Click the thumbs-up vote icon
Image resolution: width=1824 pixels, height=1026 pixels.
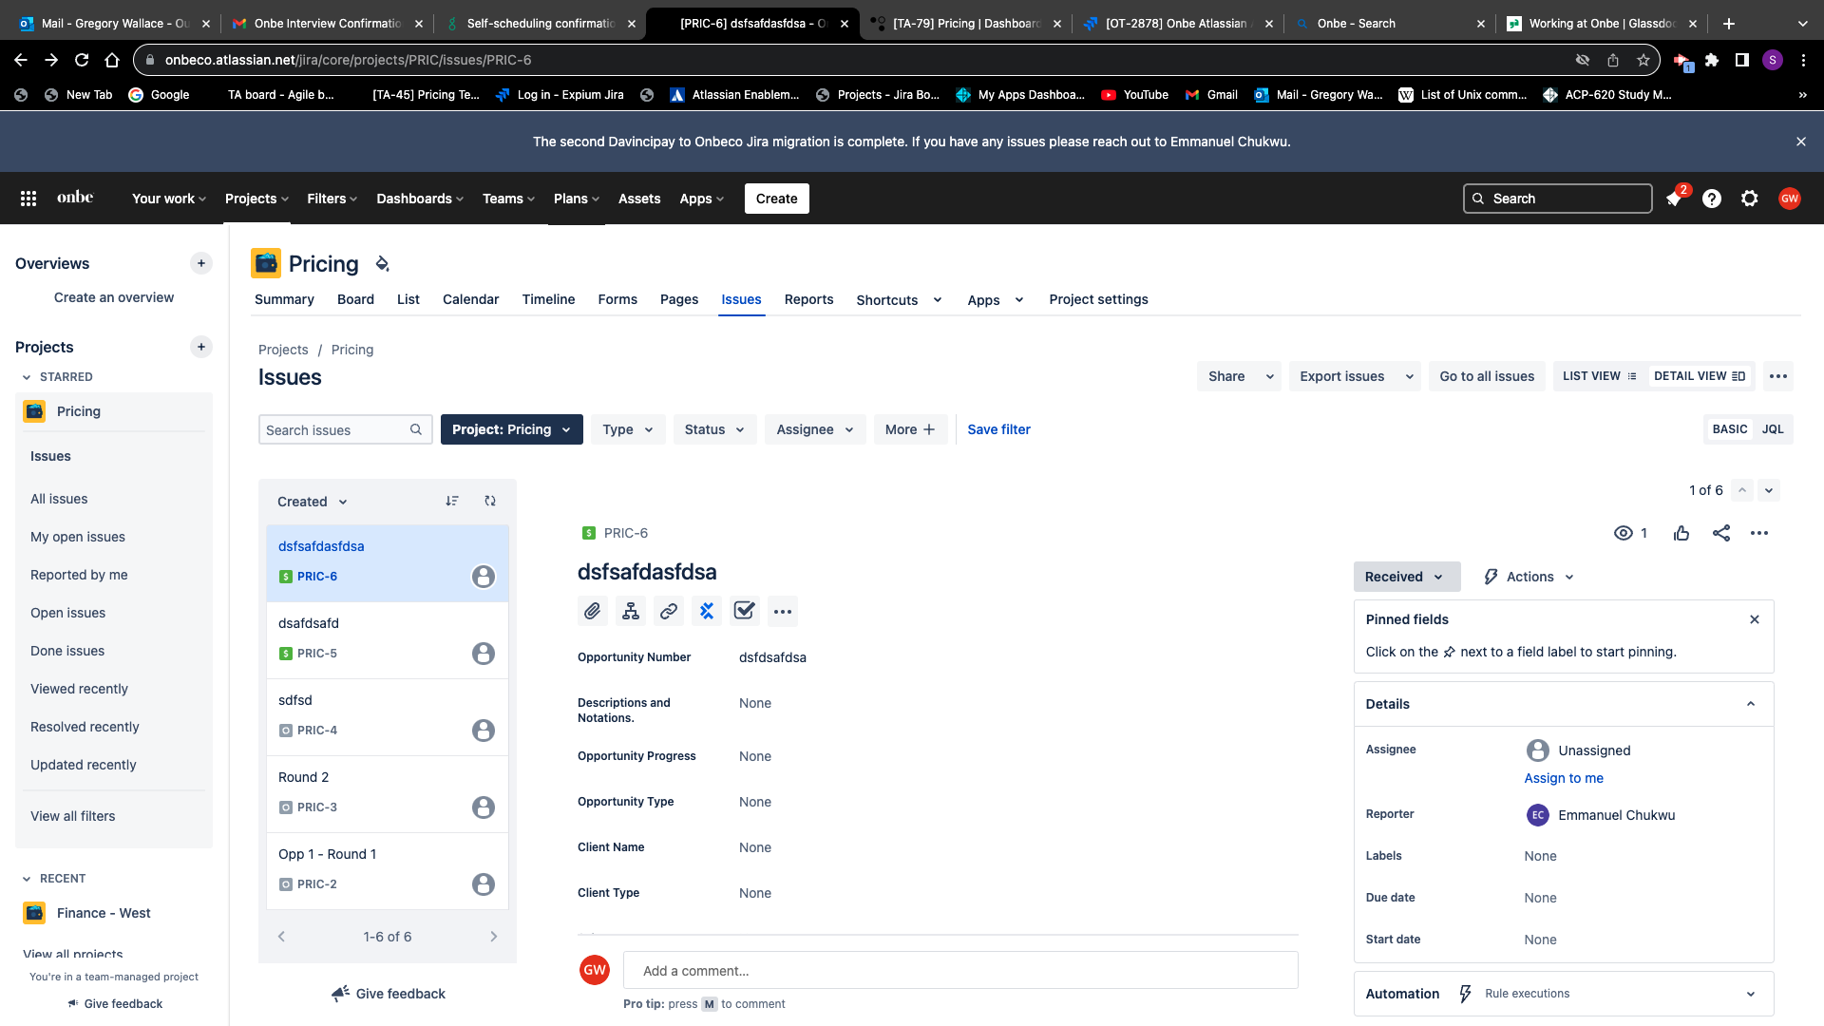1681,533
